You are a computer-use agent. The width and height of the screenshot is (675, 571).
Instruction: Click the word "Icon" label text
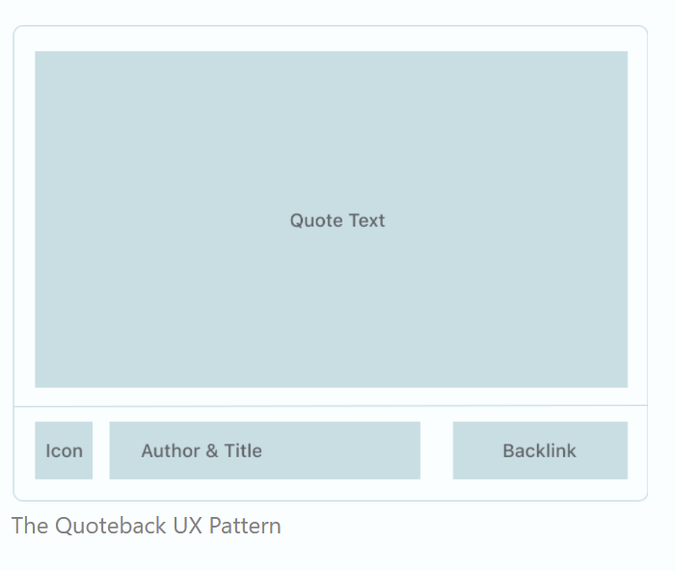tap(65, 450)
